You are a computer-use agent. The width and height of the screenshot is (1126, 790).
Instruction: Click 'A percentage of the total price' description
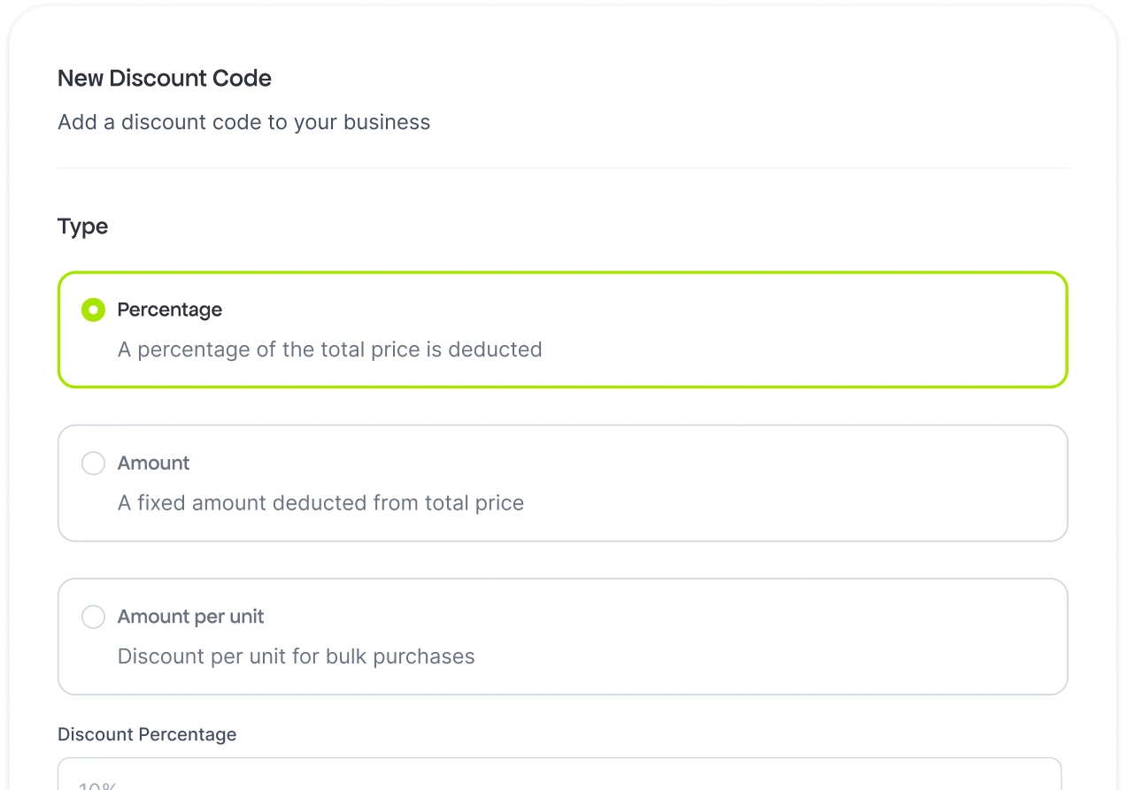click(329, 349)
